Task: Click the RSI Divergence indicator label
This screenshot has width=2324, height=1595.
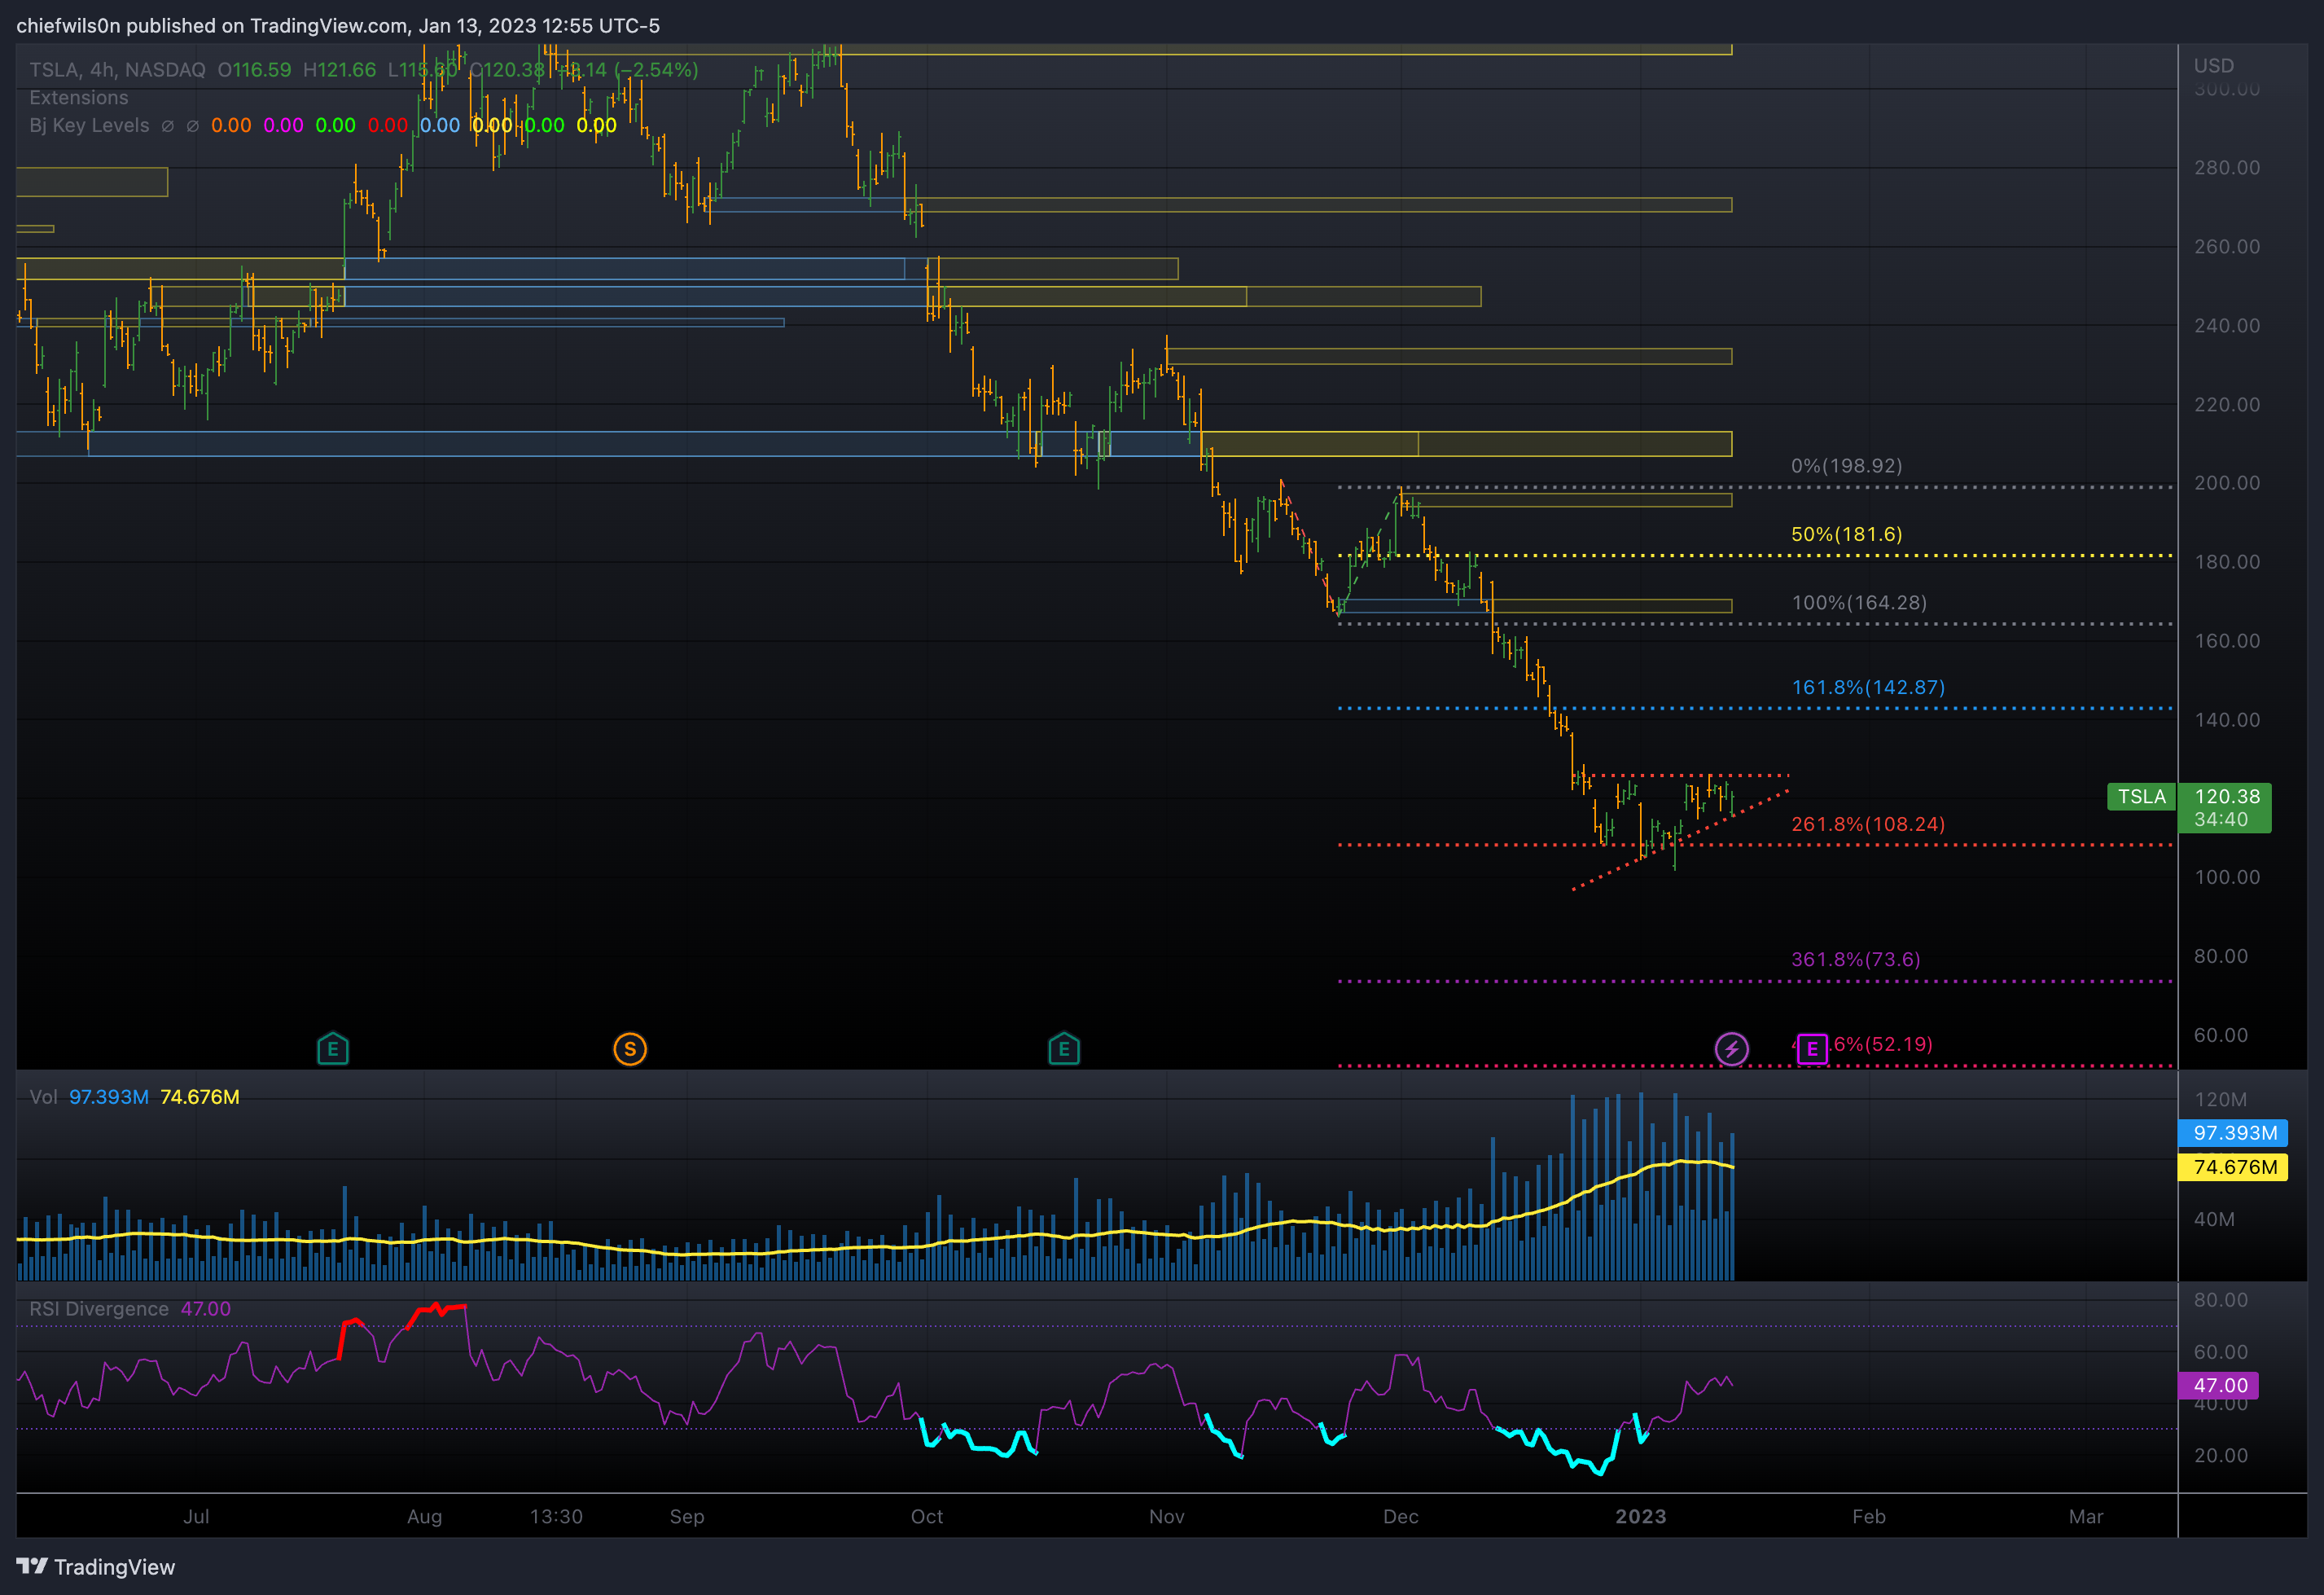Action: click(99, 1309)
